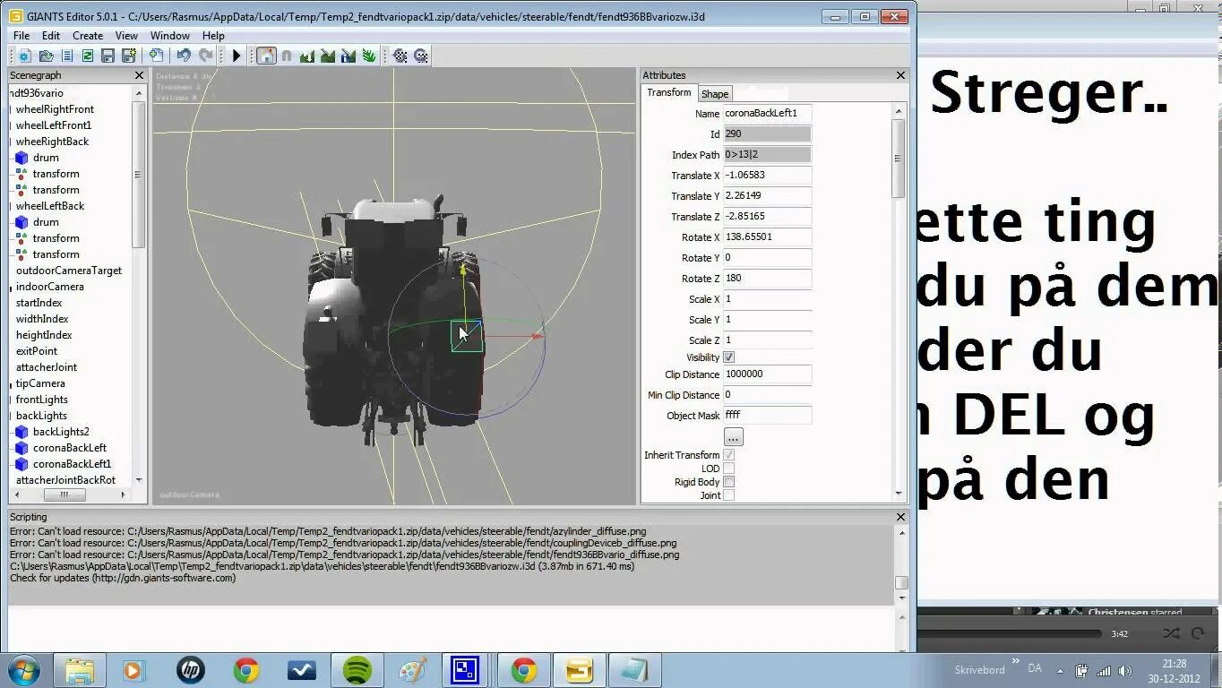Click the Reload file green arrows icon
Image resolution: width=1222 pixels, height=688 pixels.
[88, 56]
